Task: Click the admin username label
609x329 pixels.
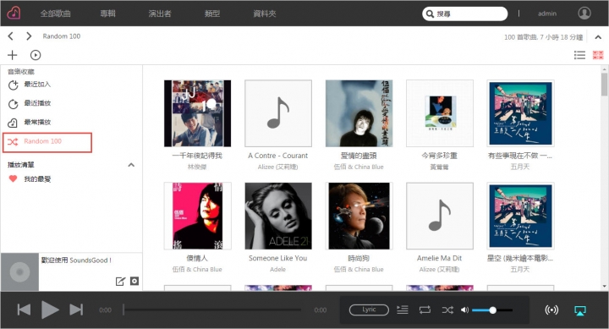Action: click(x=547, y=14)
